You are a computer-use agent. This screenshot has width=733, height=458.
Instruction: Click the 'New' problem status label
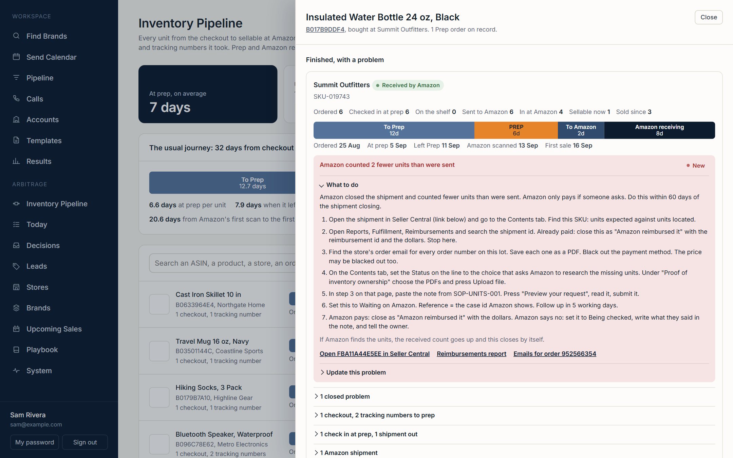[x=695, y=166]
